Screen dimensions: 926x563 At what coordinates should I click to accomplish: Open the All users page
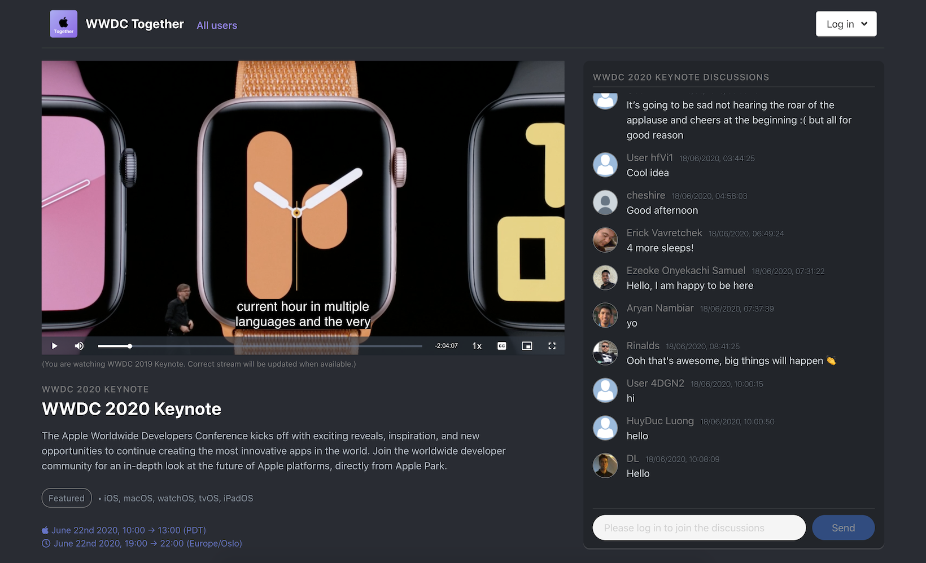click(217, 25)
